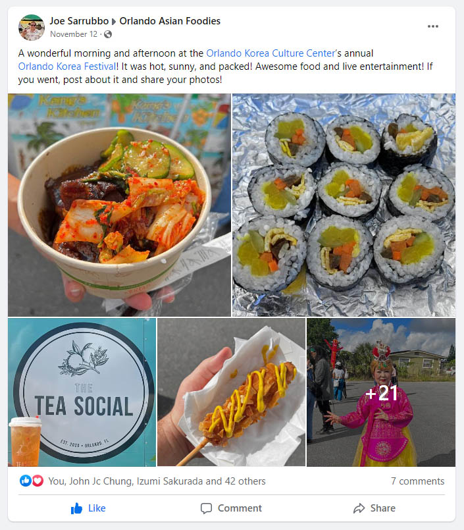This screenshot has height=530, width=464.
Task: Open the November 12 post timestamp
Action: [x=74, y=34]
